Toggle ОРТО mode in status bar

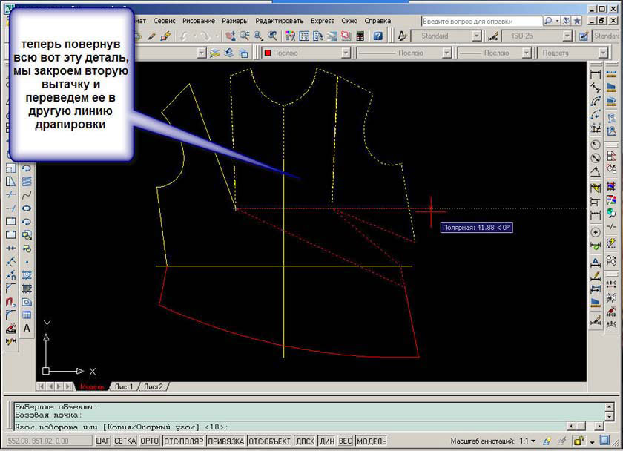150,441
